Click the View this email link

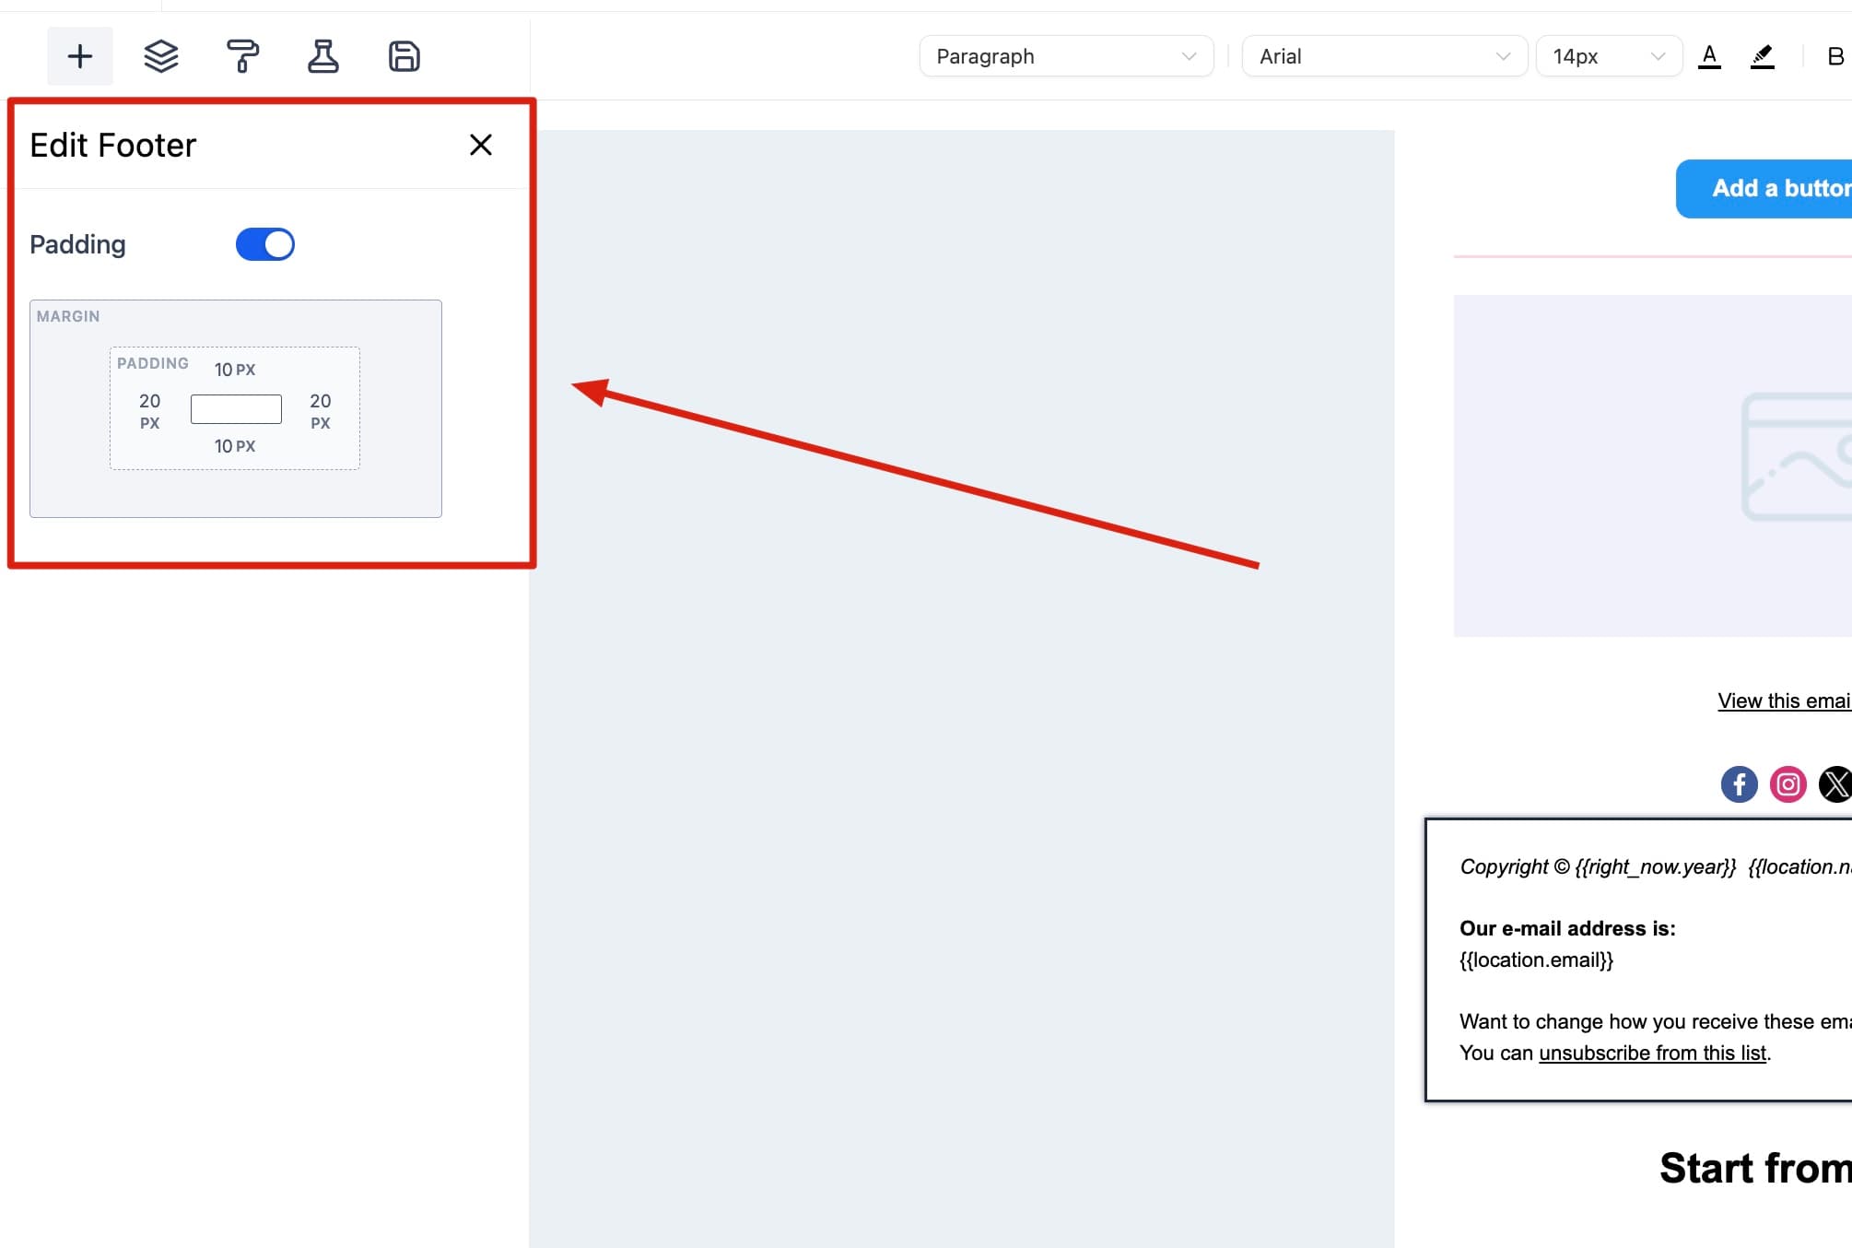click(x=1783, y=701)
